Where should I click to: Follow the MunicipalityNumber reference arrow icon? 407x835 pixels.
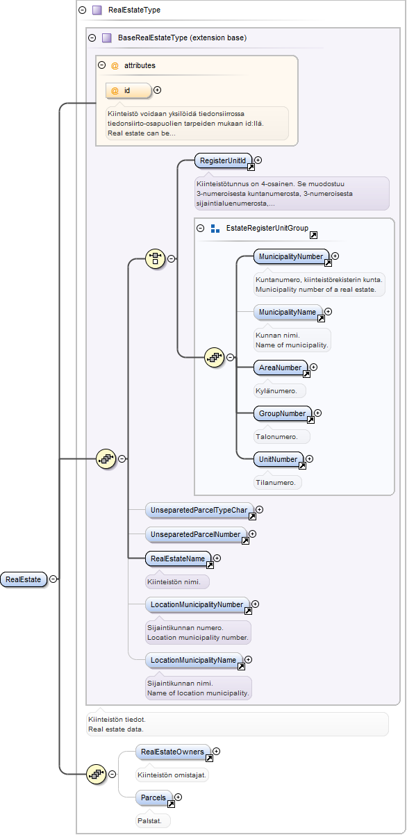(x=328, y=263)
